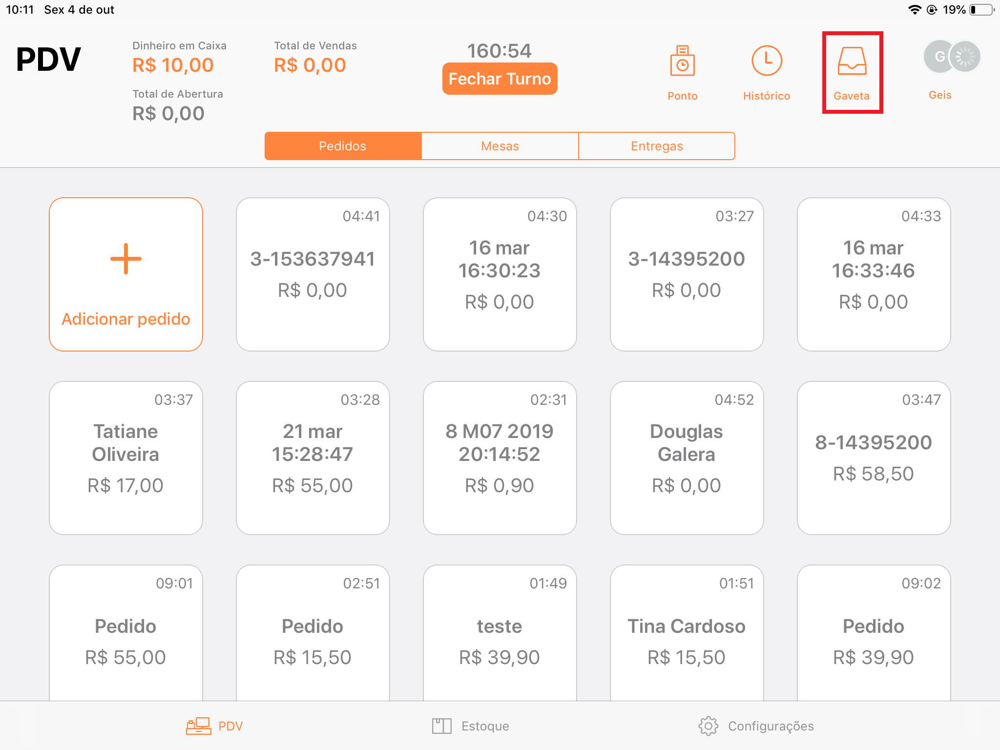Switch to the Pedidos tab
This screenshot has width=1000, height=750.
click(343, 146)
